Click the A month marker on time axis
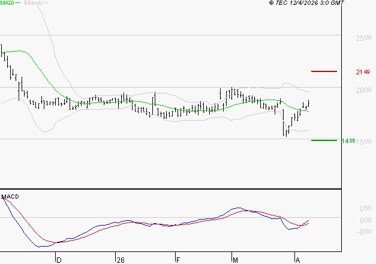Image resolution: width=376 pixels, height=264 pixels. [x=297, y=260]
